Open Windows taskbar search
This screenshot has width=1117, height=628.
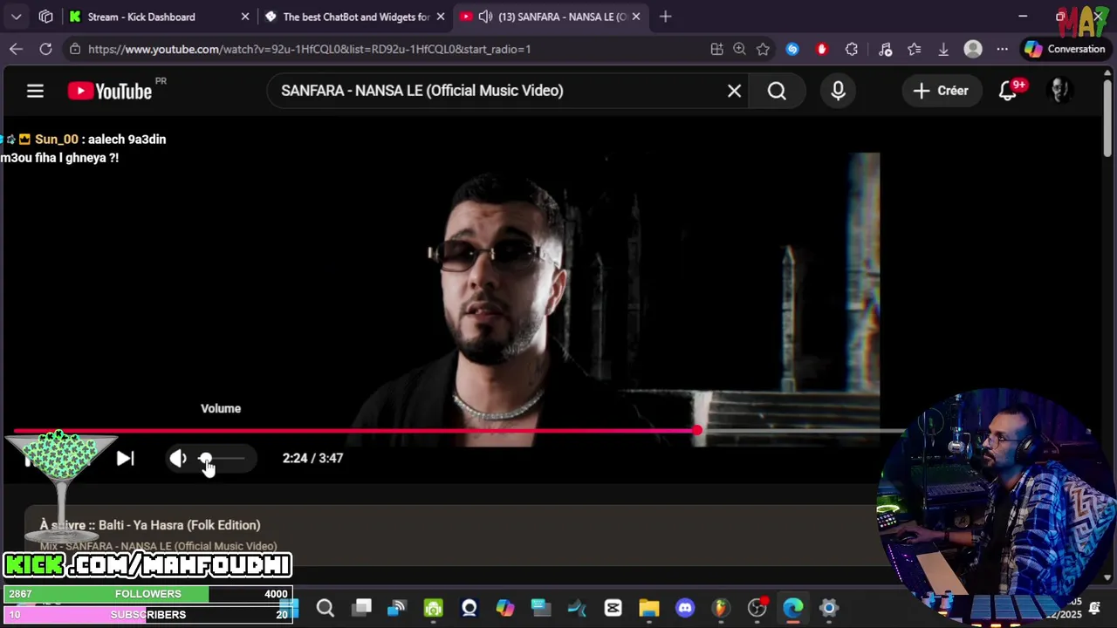click(325, 608)
